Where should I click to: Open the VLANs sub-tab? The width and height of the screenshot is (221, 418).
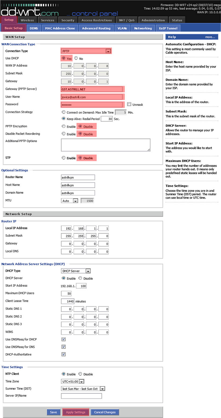(122, 28)
